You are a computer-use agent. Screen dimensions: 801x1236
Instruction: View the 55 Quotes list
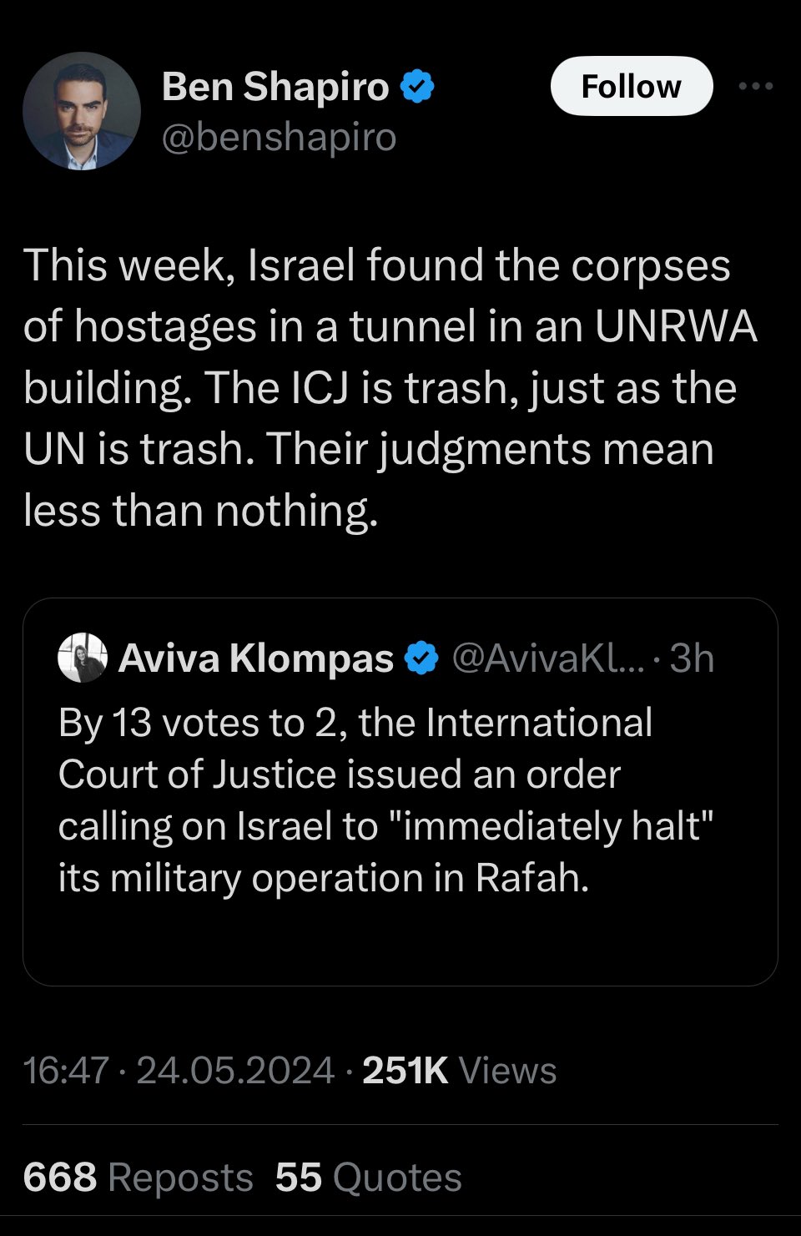click(369, 1178)
